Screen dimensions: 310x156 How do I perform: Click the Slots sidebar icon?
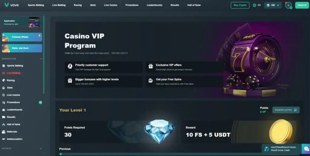(4, 88)
